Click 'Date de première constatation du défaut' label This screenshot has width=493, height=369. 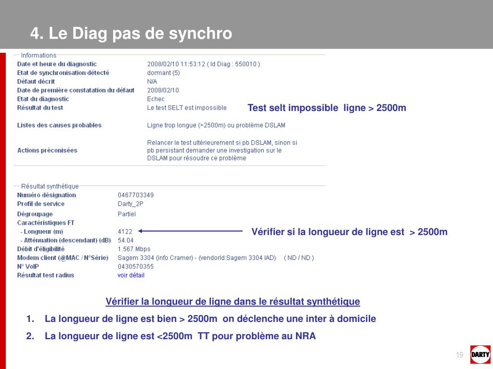point(76,90)
